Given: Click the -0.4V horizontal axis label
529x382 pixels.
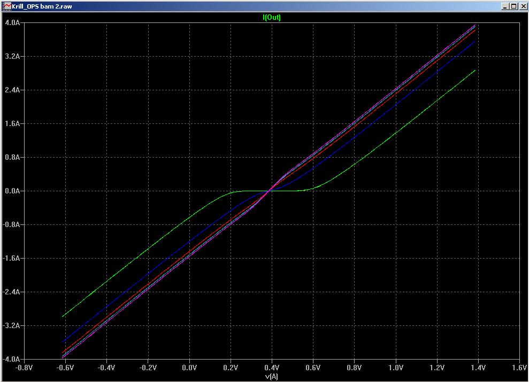Looking at the screenshot, I should 106,368.
